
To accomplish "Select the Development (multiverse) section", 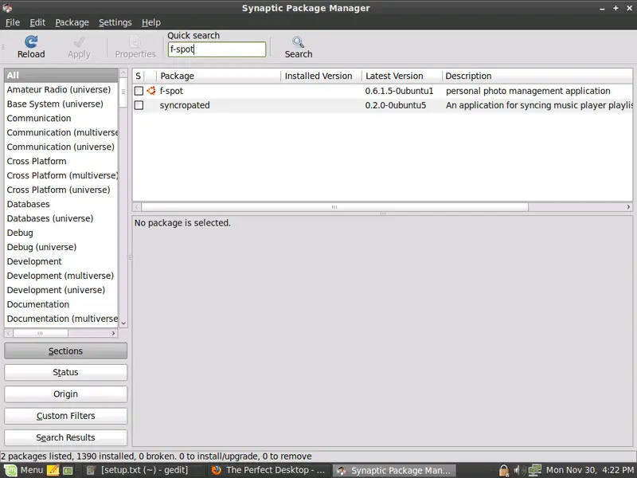I will 61,276.
